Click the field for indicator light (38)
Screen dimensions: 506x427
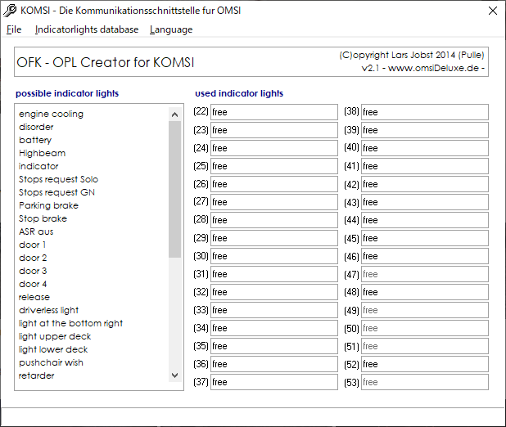[x=425, y=112]
